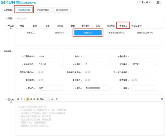Viewport: 166px width, 137px height.
Task: Select the 产品错误问题 ticket type
Action: click(24, 10)
